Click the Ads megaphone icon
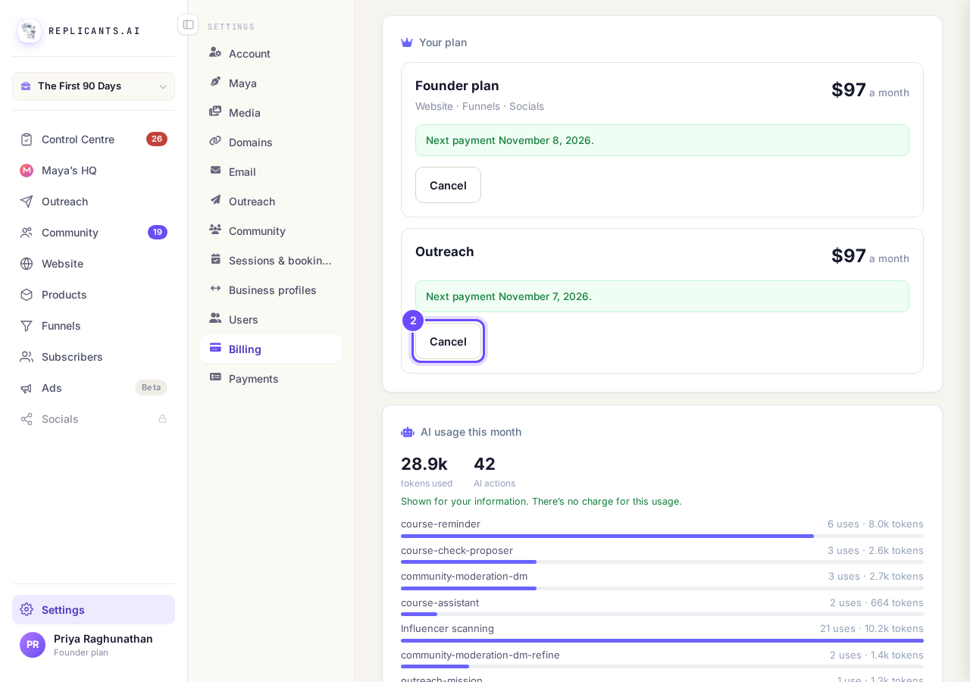This screenshot has width=970, height=682. pos(27,388)
